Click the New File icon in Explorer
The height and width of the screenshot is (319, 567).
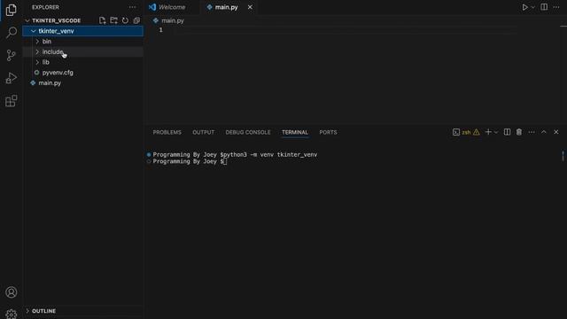(103, 20)
